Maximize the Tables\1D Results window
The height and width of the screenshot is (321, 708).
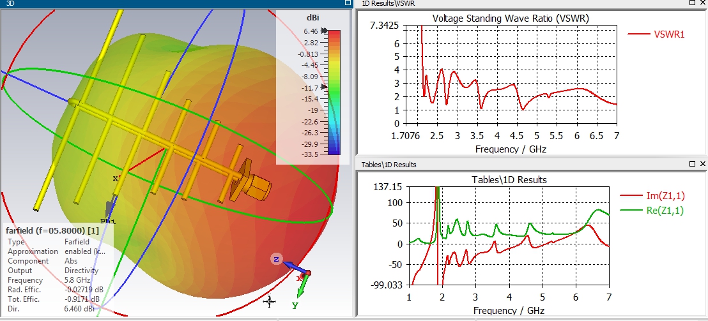[693, 165]
